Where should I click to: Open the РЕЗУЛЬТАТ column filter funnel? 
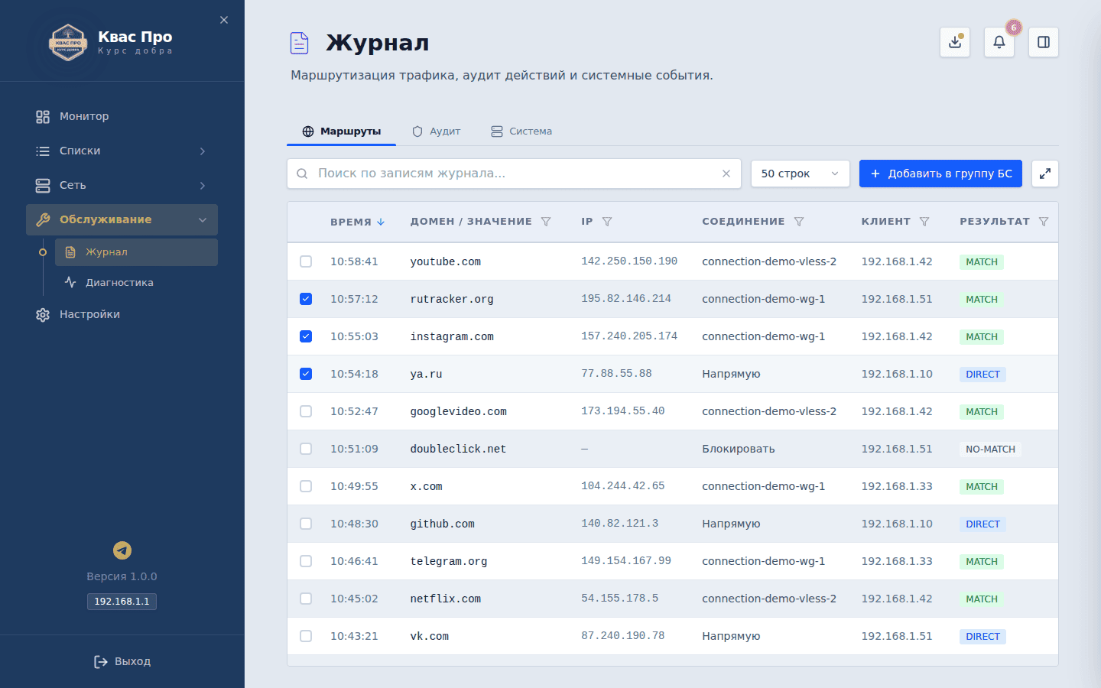[1044, 222]
